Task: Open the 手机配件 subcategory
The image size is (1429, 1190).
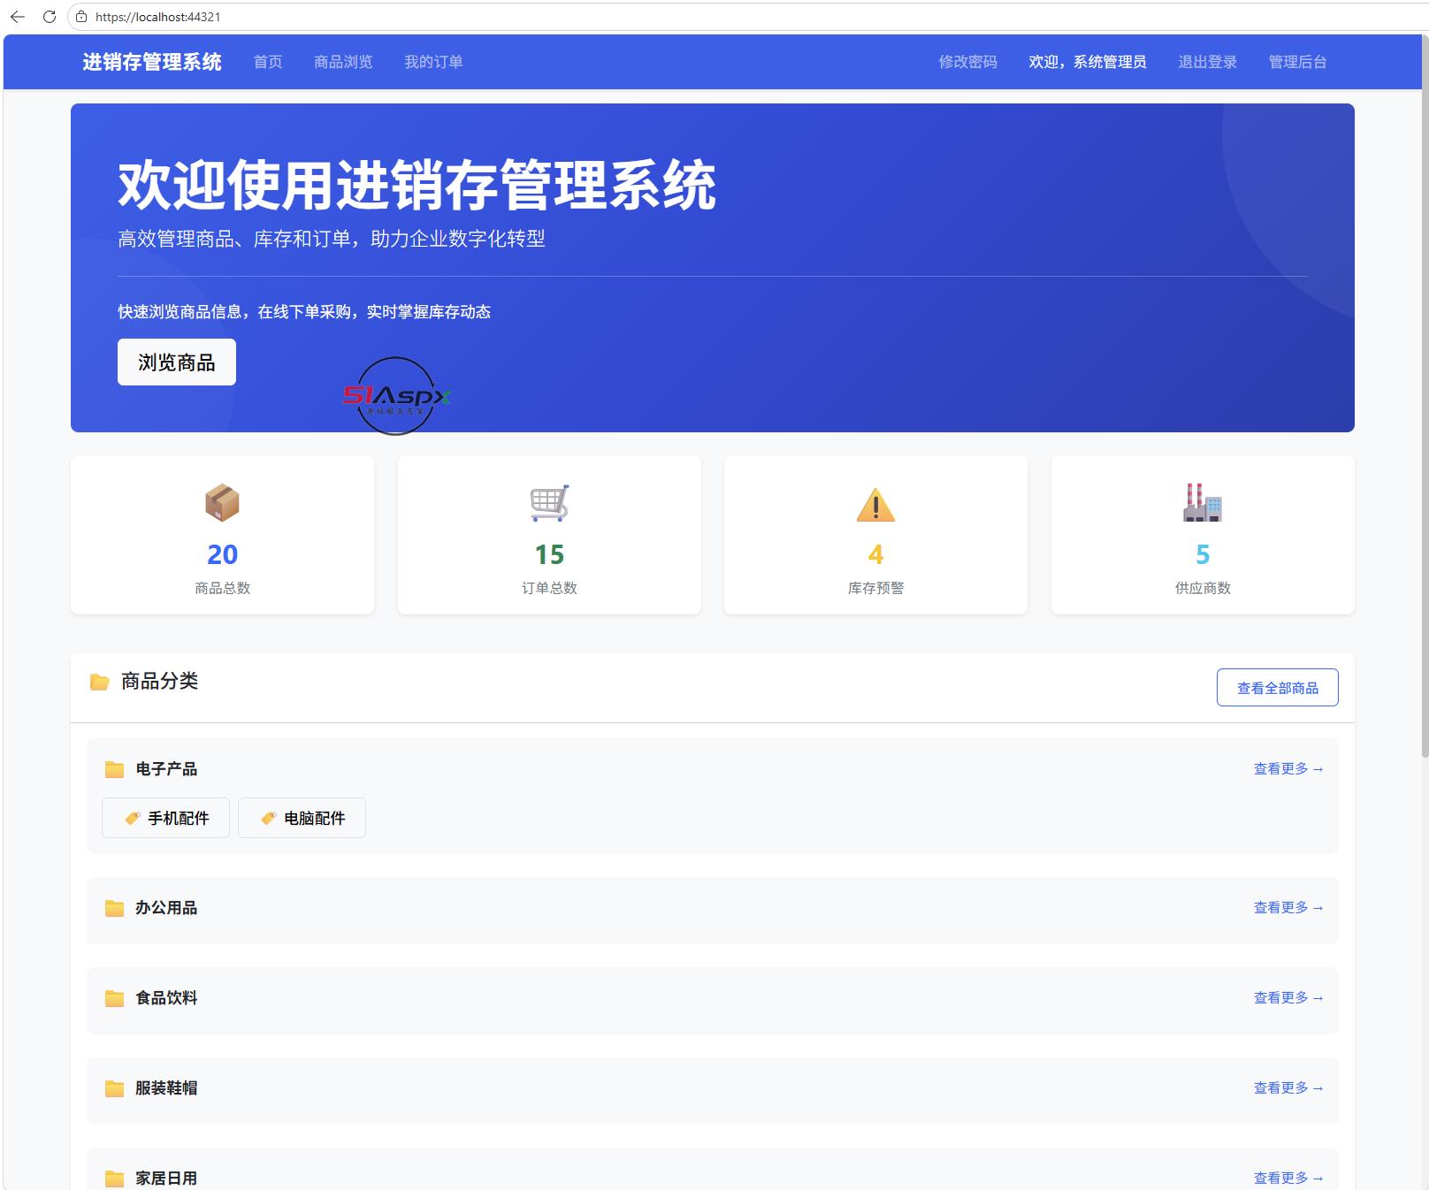Action: pyautogui.click(x=165, y=818)
